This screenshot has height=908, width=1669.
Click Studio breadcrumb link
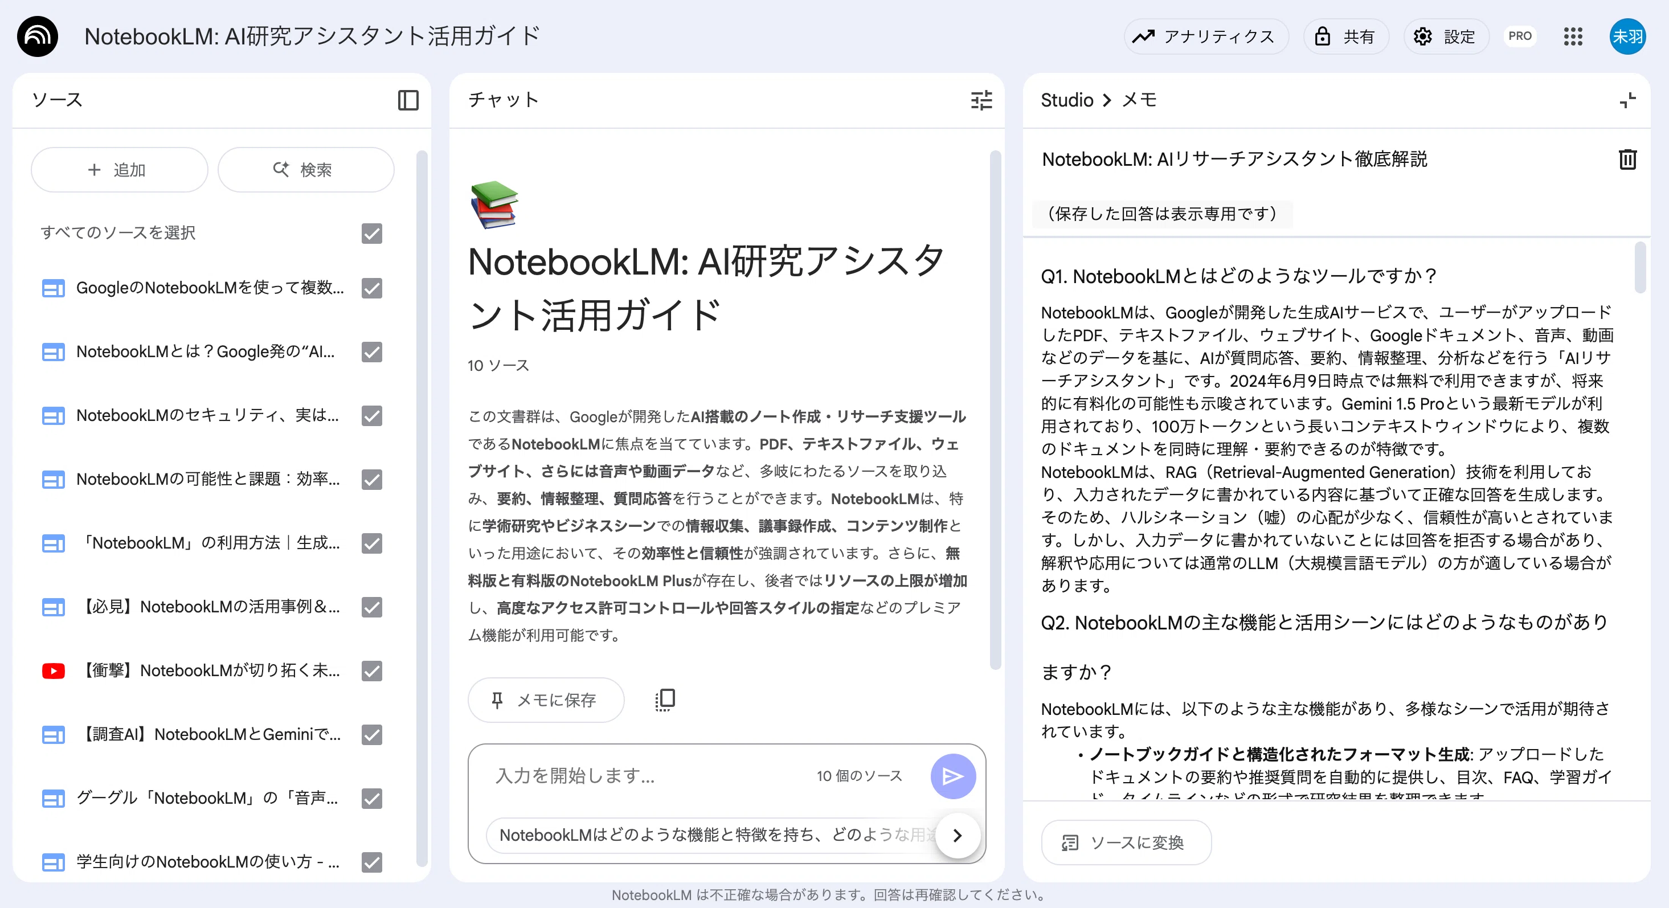pyautogui.click(x=1066, y=100)
